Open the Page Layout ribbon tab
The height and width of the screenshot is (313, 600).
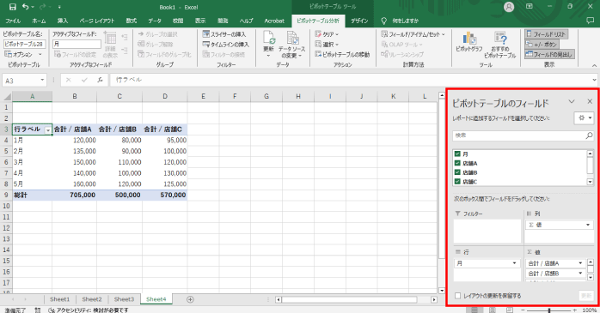click(97, 21)
